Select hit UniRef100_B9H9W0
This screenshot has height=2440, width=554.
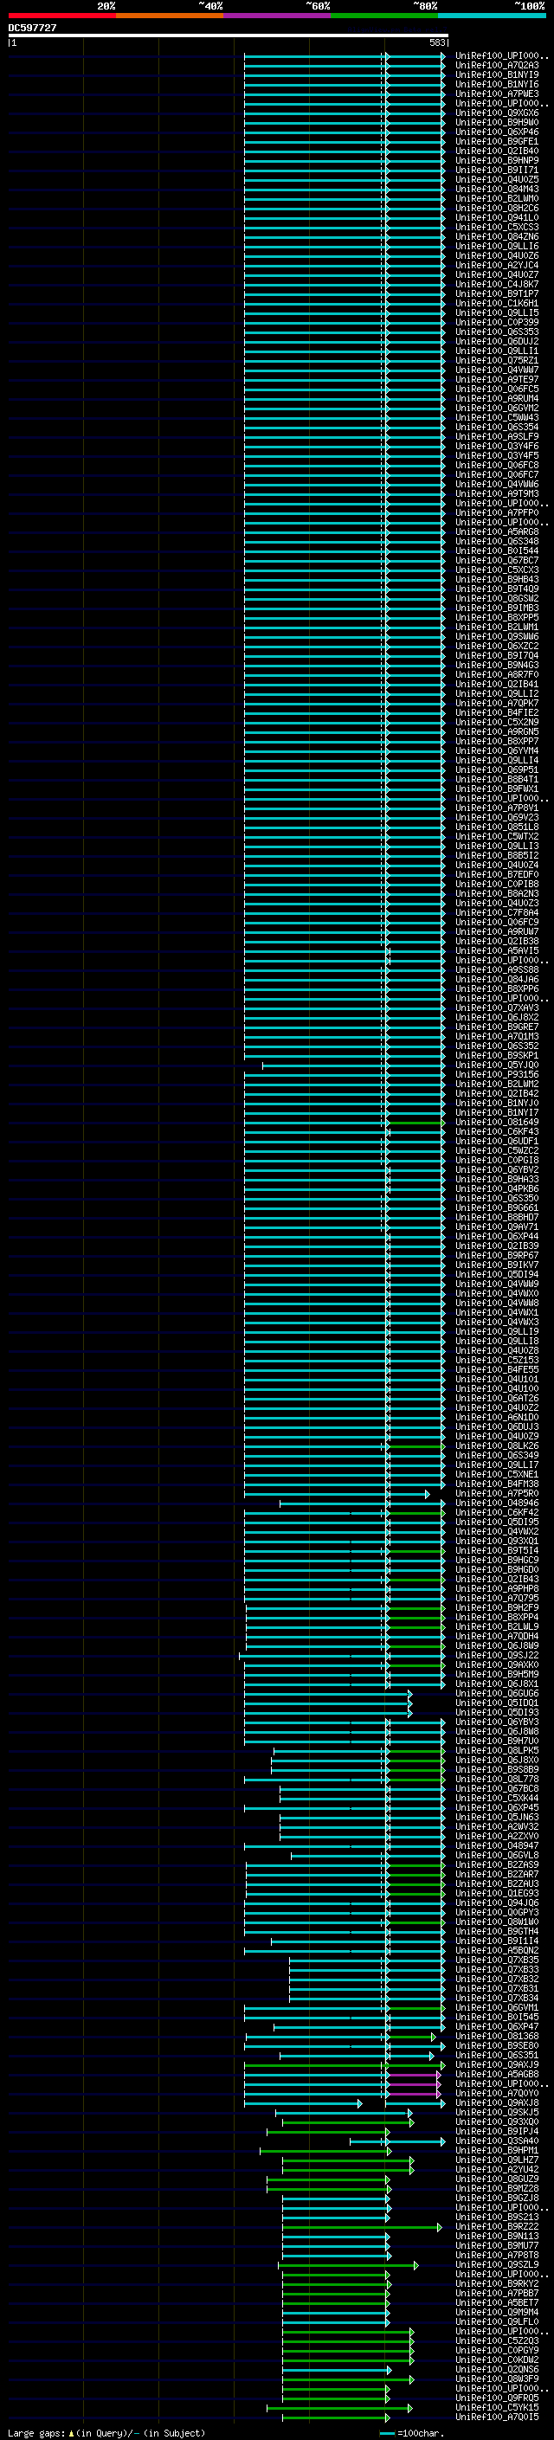coord(496,122)
